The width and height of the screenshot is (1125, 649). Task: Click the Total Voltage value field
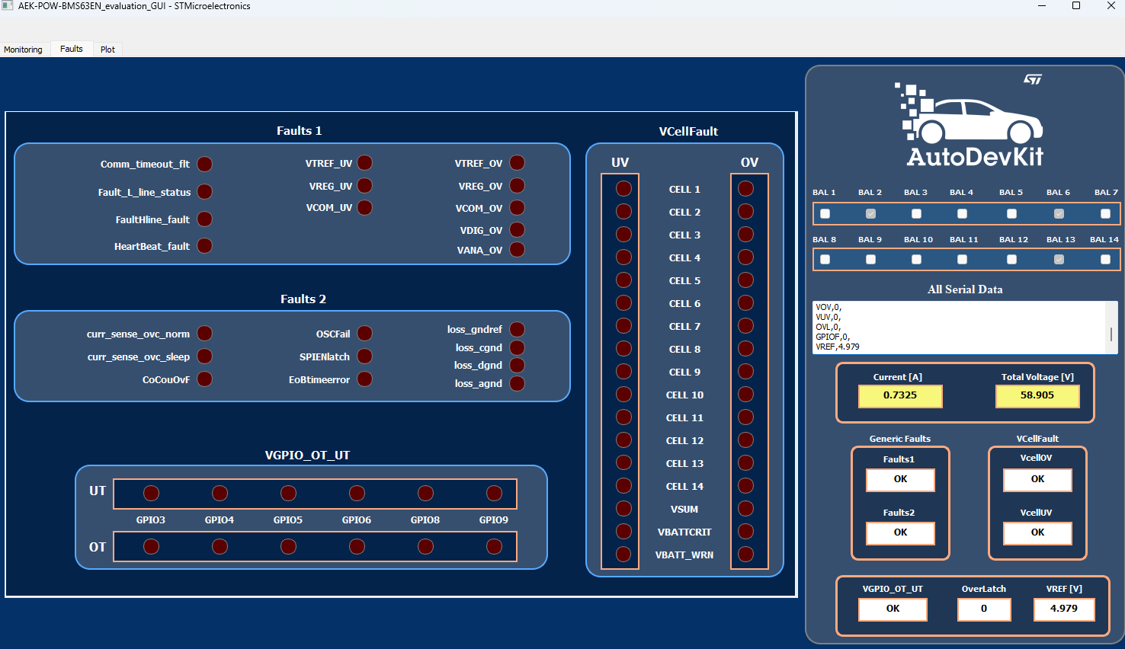(x=1037, y=396)
